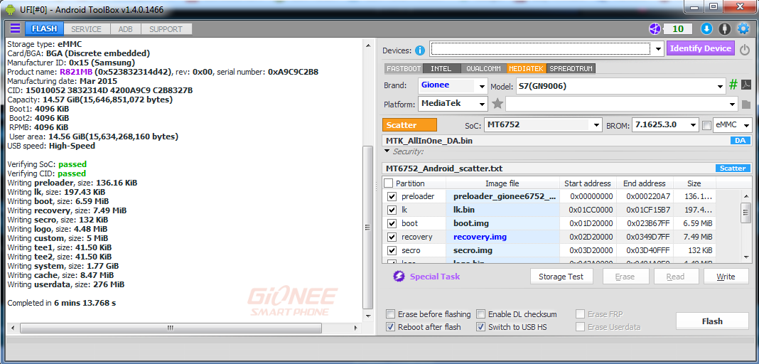Click the black USB key icon

(724, 29)
